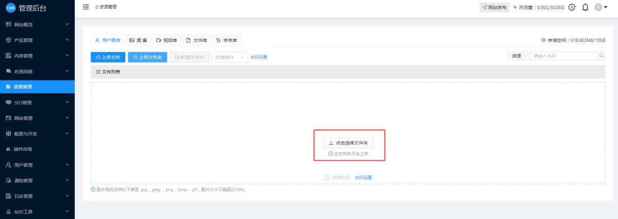The height and width of the screenshot is (219, 618).
Task: Click the 站长工具 chevron arrow
Action: 67,212
